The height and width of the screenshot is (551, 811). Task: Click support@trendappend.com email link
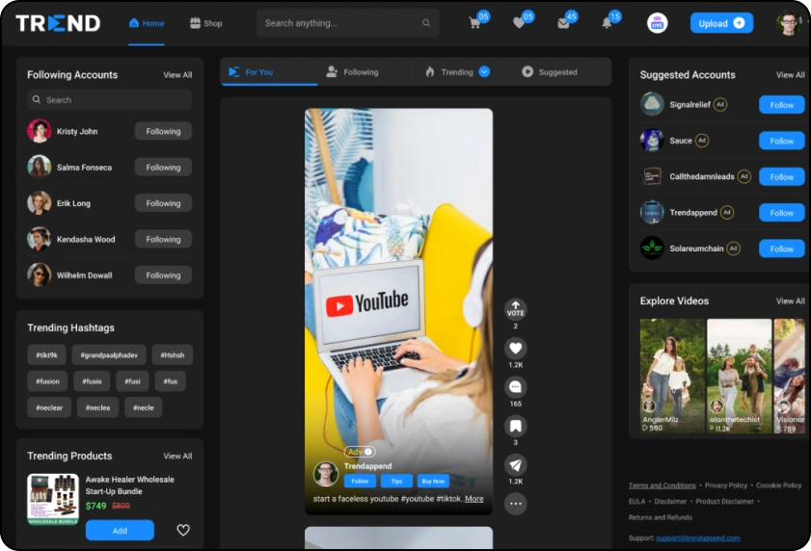click(x=698, y=538)
